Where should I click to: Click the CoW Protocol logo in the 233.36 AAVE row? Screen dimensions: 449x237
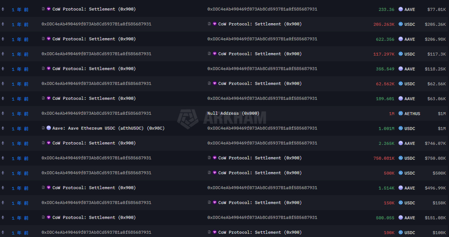pyautogui.click(x=49, y=9)
